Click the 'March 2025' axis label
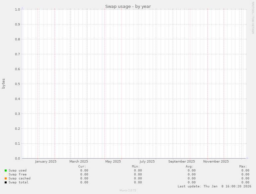 pos(79,162)
